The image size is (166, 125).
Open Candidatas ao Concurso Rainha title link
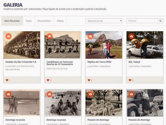(x=60, y=63)
